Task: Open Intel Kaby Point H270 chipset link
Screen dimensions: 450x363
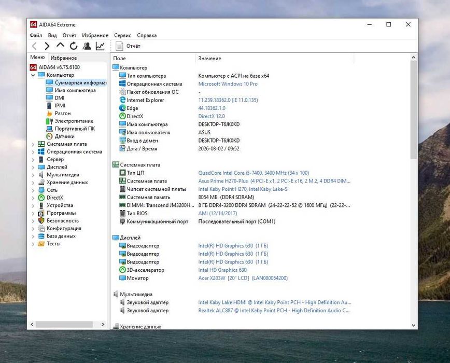Action: pos(243,189)
